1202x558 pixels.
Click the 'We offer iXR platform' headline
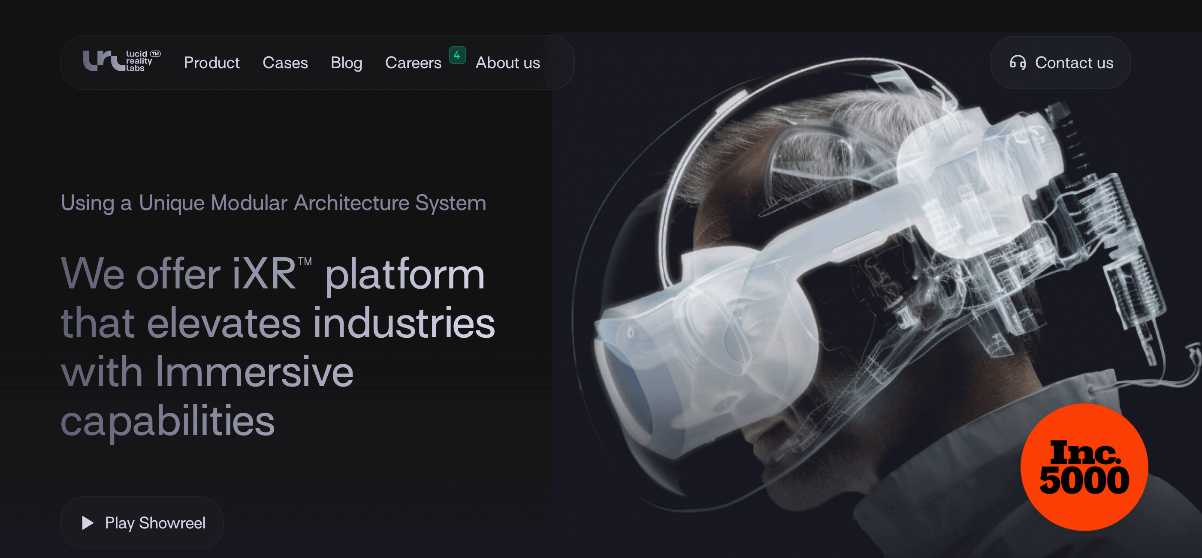272,275
